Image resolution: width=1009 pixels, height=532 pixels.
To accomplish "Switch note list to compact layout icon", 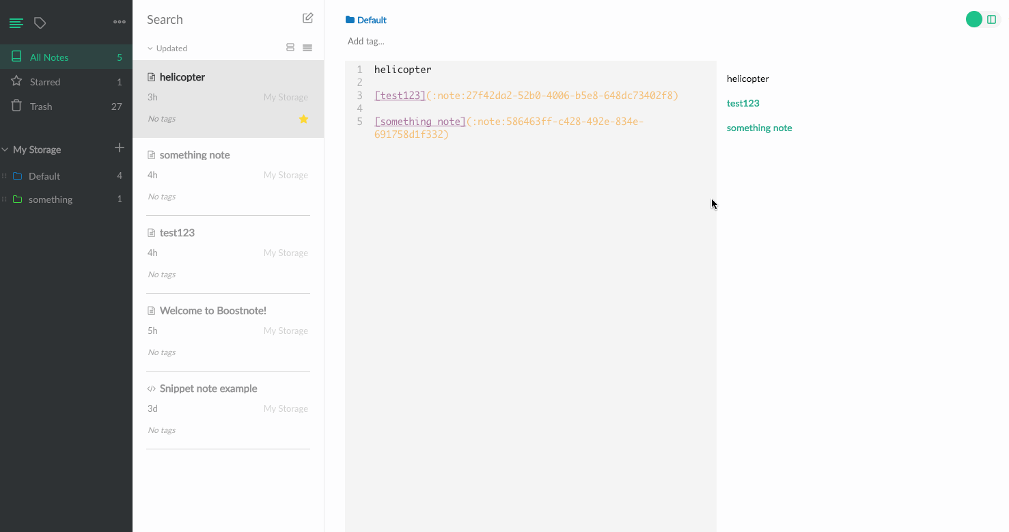I will click(307, 47).
